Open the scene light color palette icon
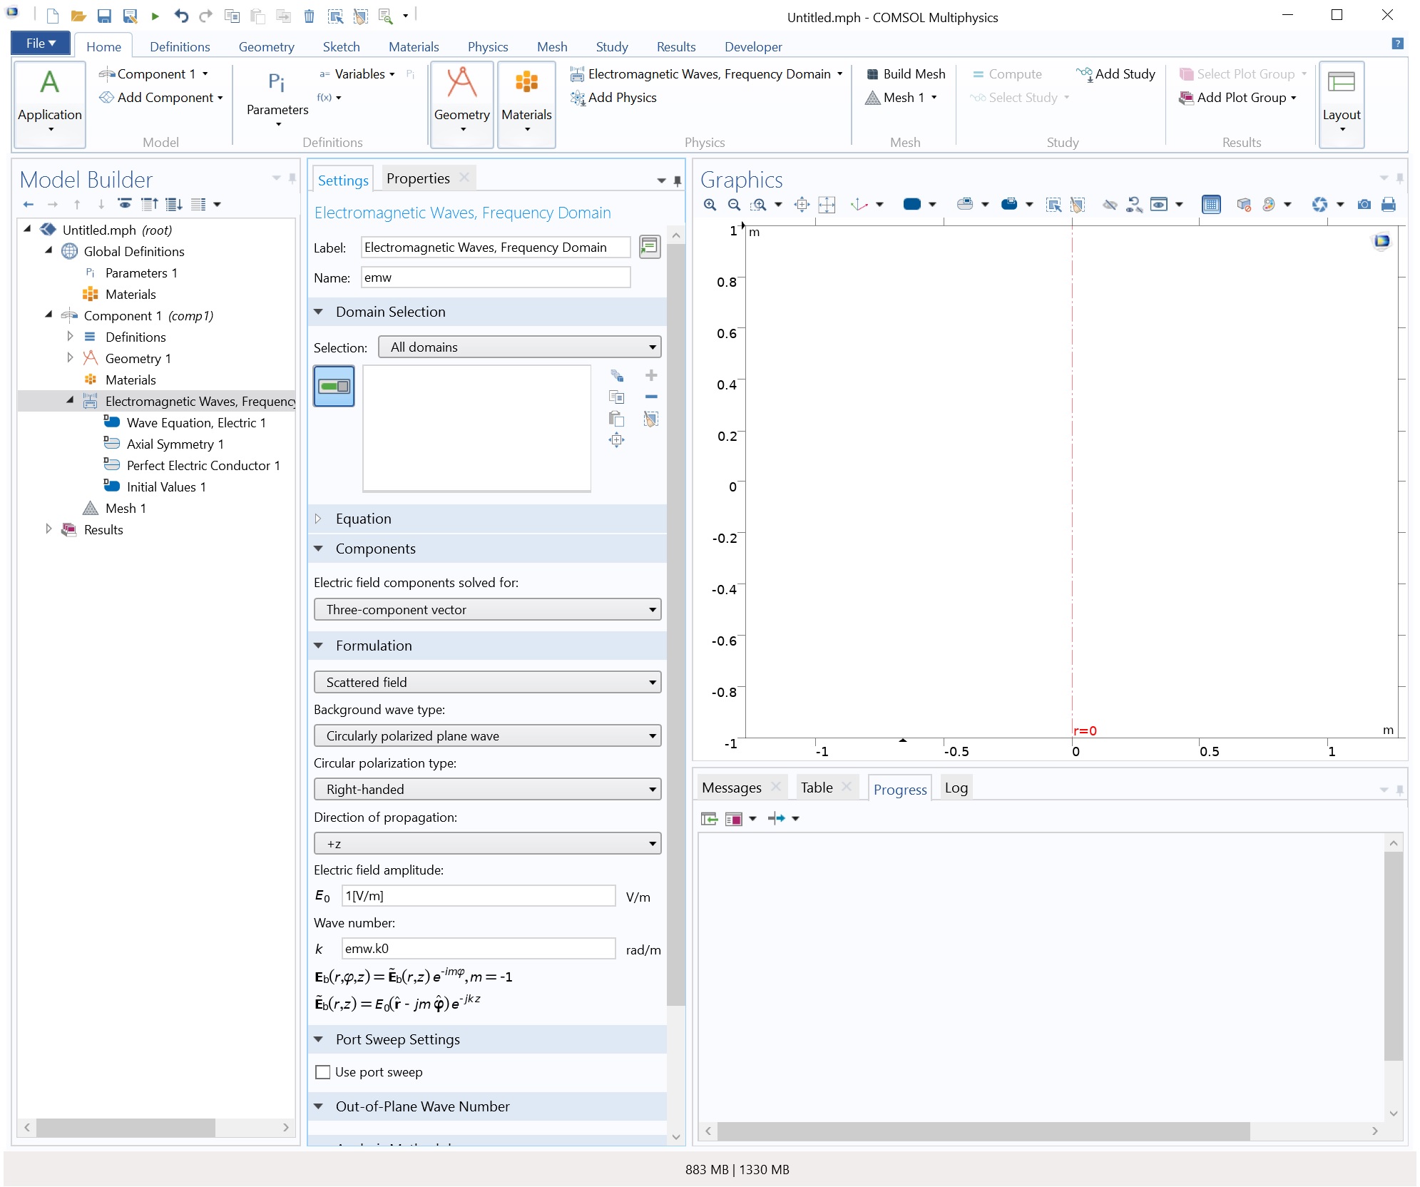This screenshot has width=1420, height=1187. pos(1268,205)
